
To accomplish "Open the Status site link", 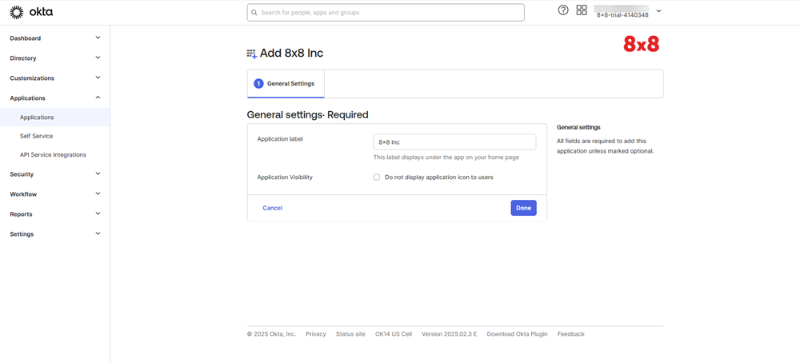I will click(x=350, y=334).
